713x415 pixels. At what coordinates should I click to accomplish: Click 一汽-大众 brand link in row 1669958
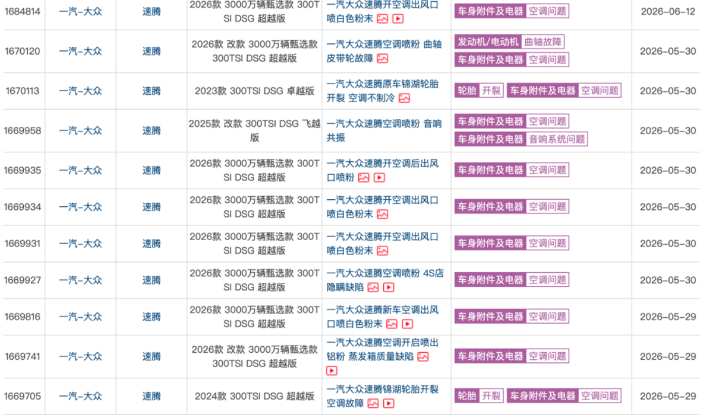80,130
